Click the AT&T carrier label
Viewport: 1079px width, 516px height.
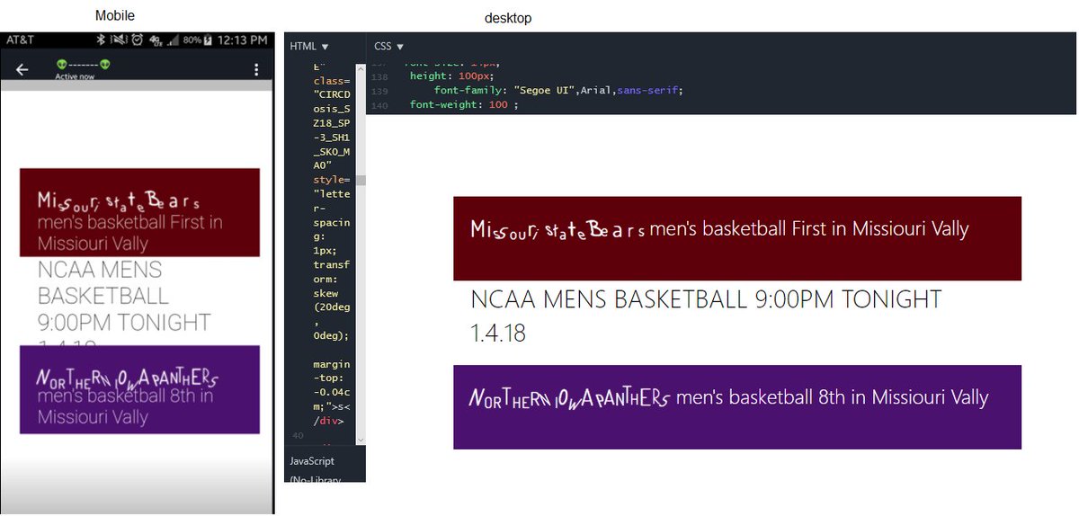click(20, 40)
